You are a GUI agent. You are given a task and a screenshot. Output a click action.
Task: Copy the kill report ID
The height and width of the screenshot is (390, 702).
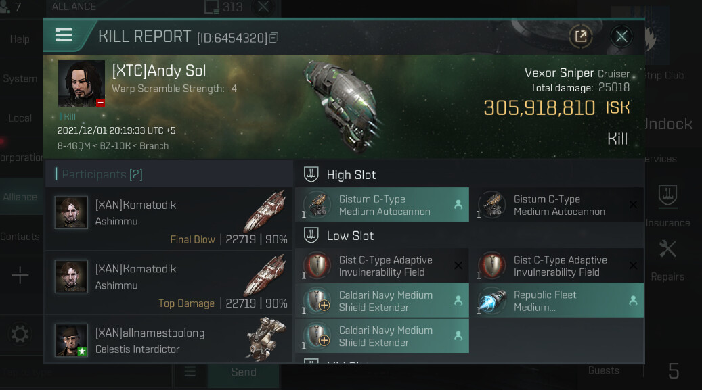click(x=273, y=38)
